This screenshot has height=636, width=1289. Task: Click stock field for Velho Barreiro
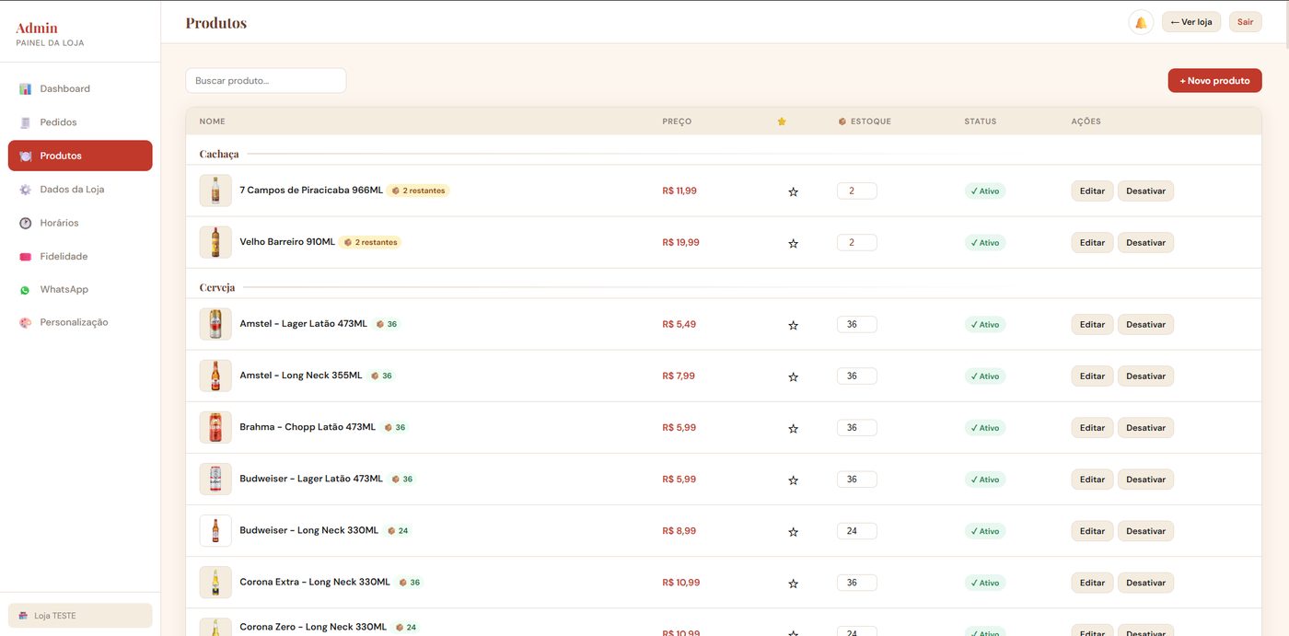pyautogui.click(x=856, y=243)
